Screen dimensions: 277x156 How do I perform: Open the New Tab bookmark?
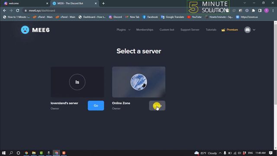point(132,17)
